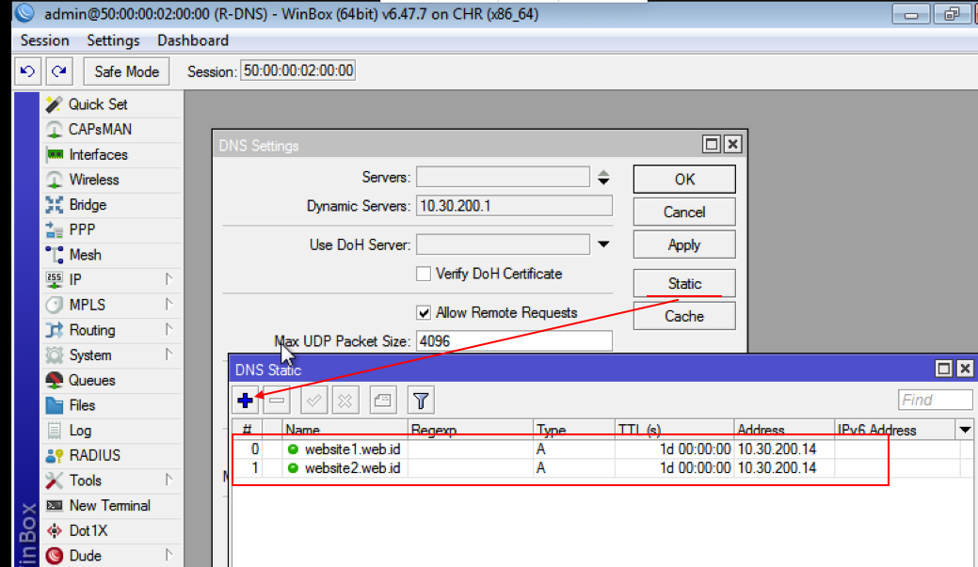Click the Find search box
This screenshot has width=978, height=567.
(935, 400)
